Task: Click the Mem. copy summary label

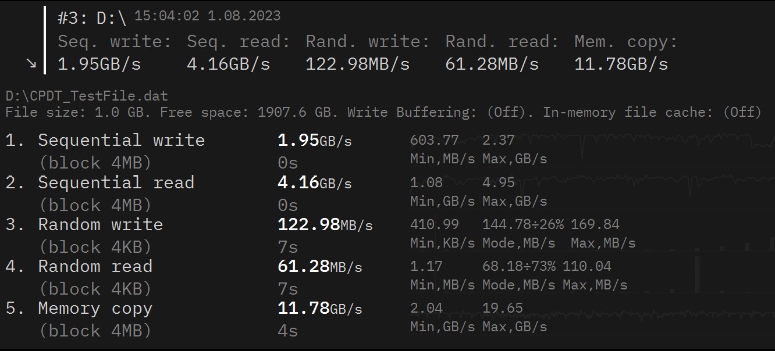Action: [625, 42]
